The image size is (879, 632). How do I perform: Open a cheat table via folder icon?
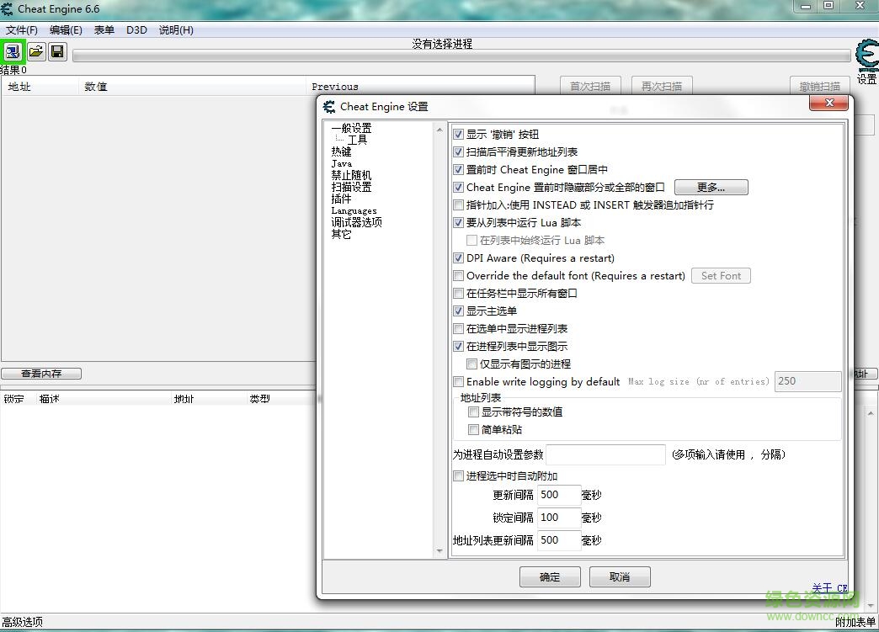click(35, 52)
